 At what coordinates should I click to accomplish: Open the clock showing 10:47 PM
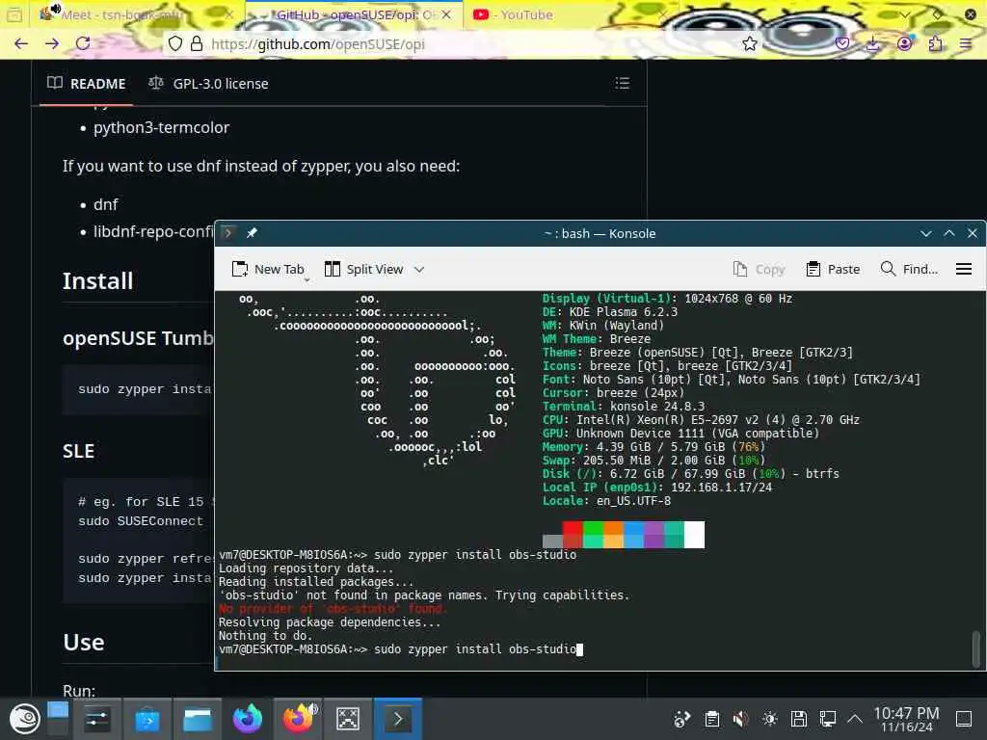pos(906,719)
